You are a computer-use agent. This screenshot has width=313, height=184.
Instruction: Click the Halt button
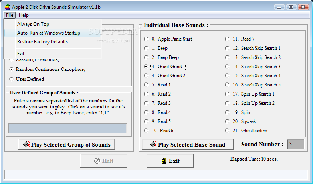pyautogui.click(x=104, y=161)
